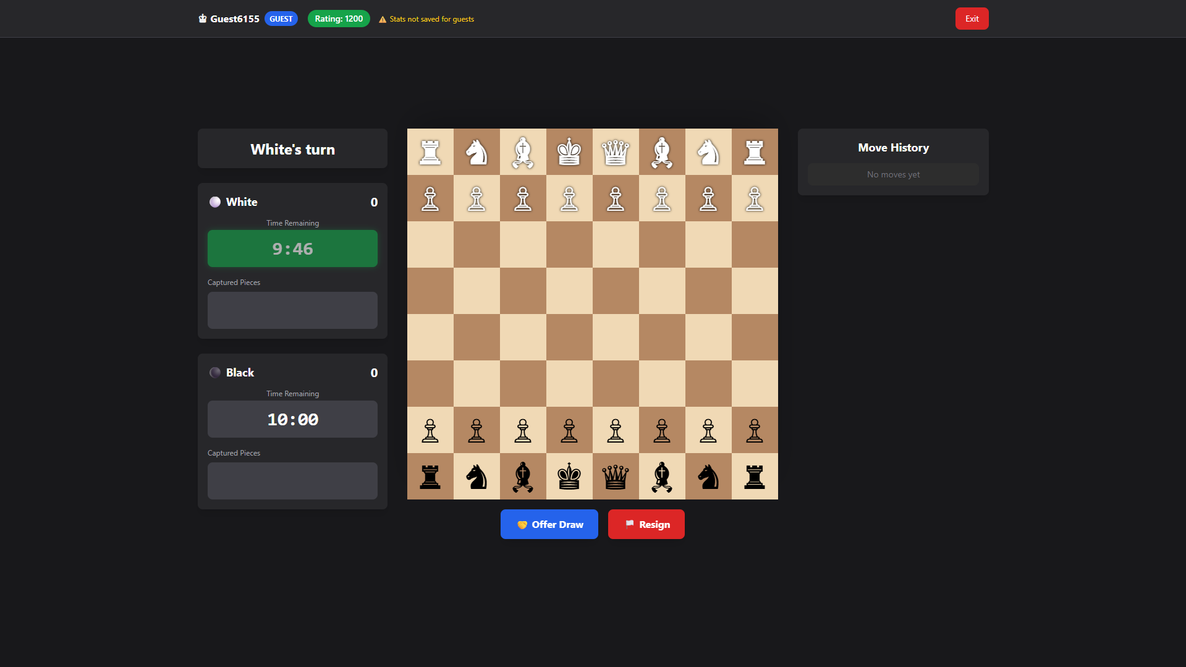Click the black queen piece
Image resolution: width=1186 pixels, height=667 pixels.
click(616, 477)
